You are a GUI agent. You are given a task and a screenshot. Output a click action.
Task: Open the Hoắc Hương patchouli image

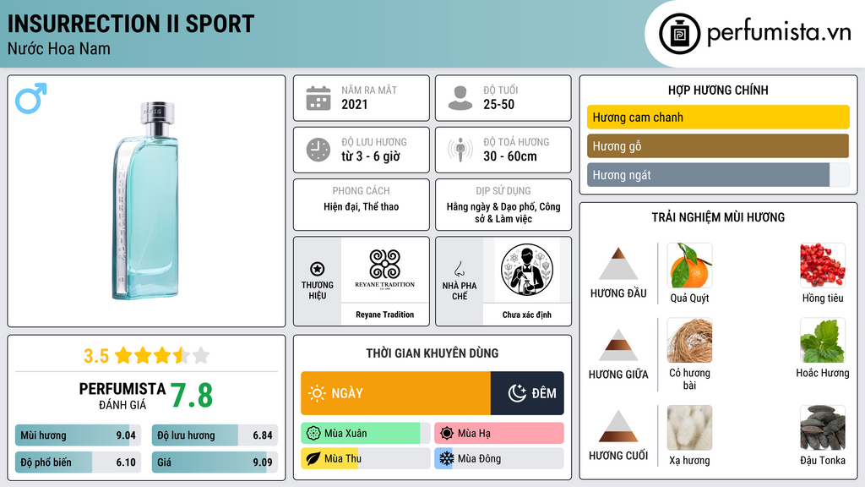823,340
